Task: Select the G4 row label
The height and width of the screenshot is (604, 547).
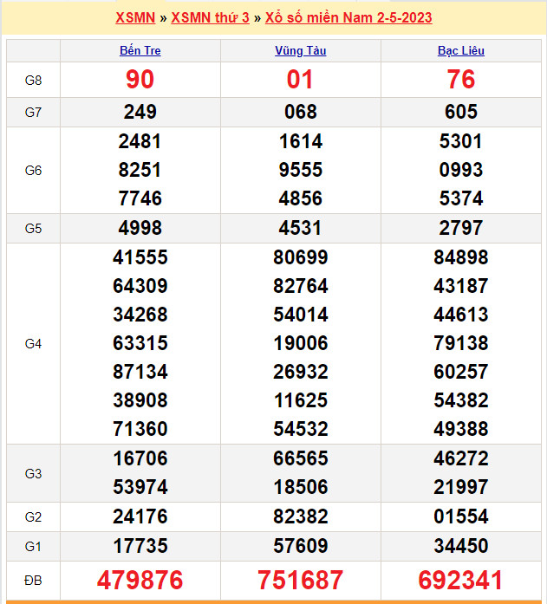Action: [x=33, y=343]
